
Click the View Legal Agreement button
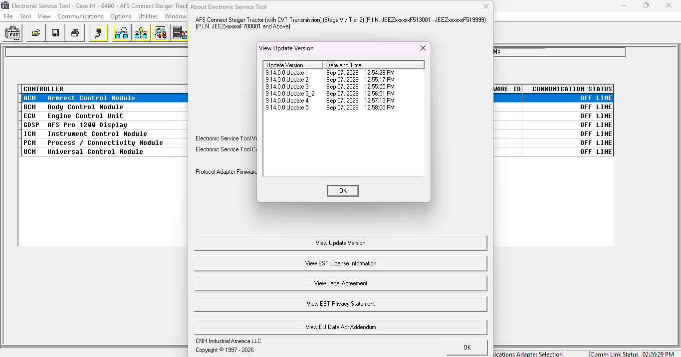340,283
